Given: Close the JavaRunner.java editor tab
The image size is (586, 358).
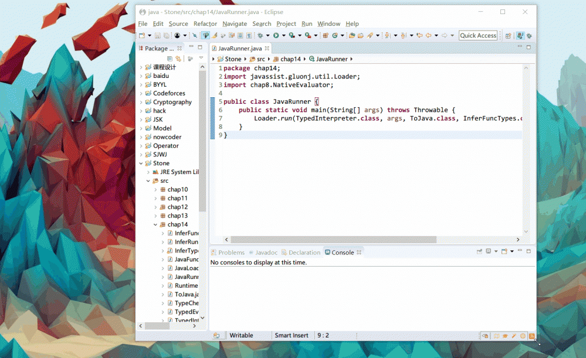Looking at the screenshot, I should (267, 49).
